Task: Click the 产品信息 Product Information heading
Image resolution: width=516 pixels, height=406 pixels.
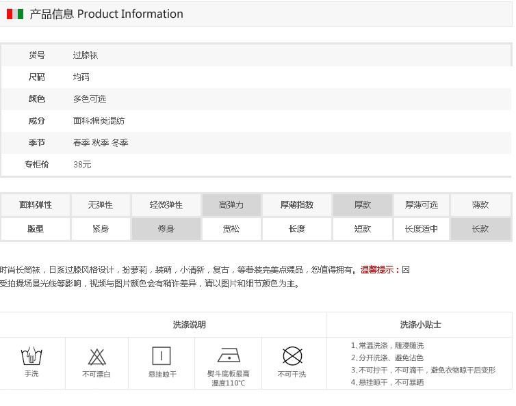Action: click(x=106, y=14)
